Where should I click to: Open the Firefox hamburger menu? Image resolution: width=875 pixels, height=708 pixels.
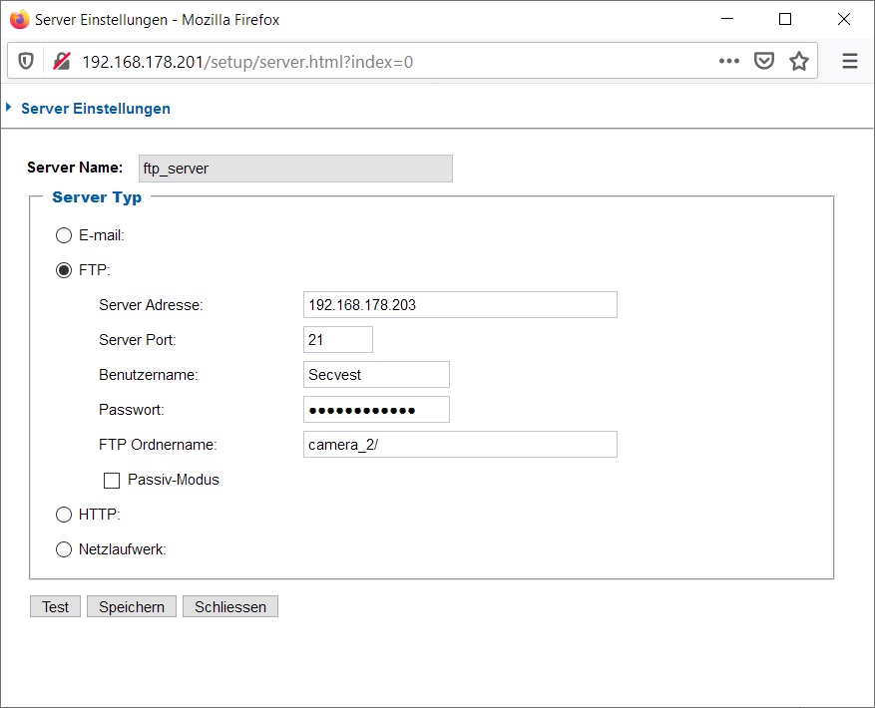[850, 62]
